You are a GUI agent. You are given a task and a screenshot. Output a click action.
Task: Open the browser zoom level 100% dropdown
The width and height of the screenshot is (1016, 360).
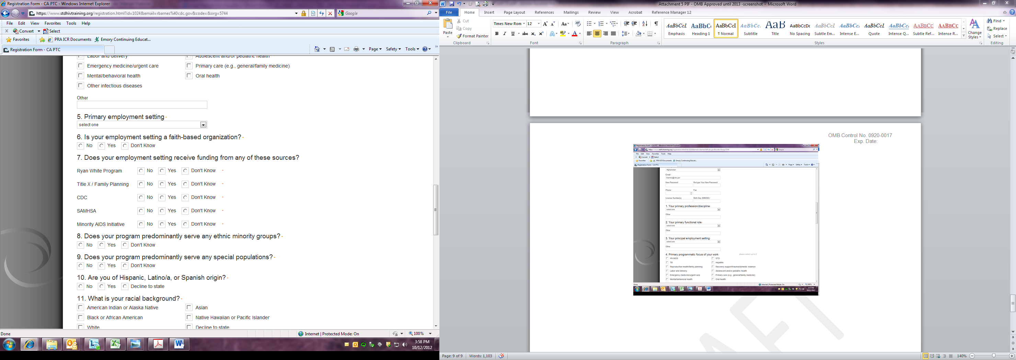[x=430, y=334]
